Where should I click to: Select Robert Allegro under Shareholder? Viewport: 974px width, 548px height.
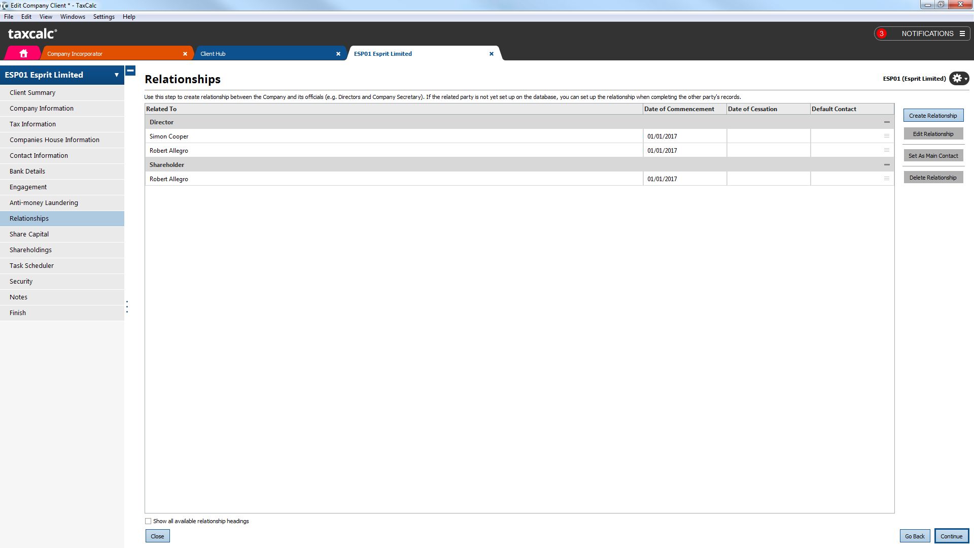tap(169, 179)
